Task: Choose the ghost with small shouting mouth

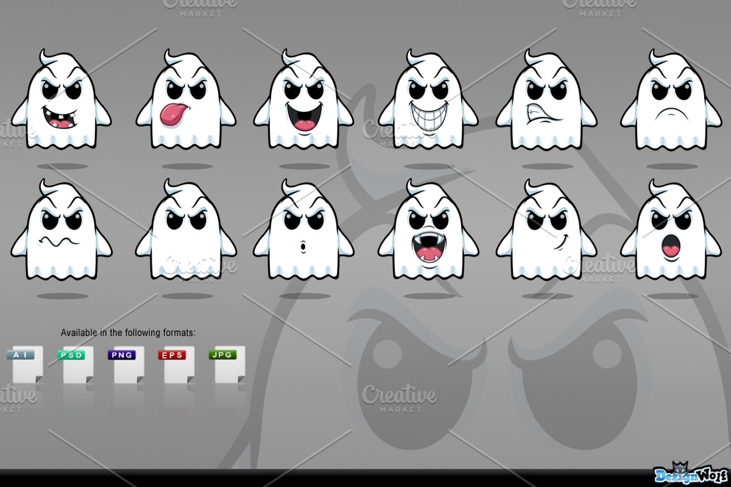Action: [x=671, y=229]
